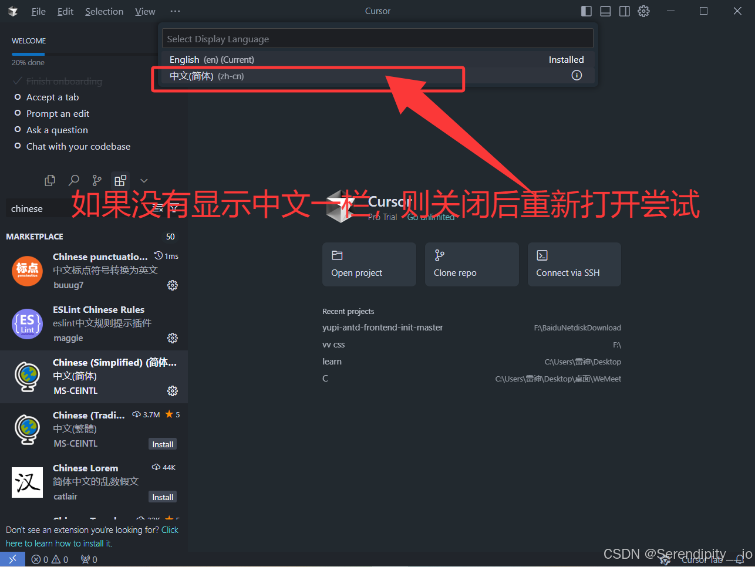Click the Open project button

coord(369,264)
